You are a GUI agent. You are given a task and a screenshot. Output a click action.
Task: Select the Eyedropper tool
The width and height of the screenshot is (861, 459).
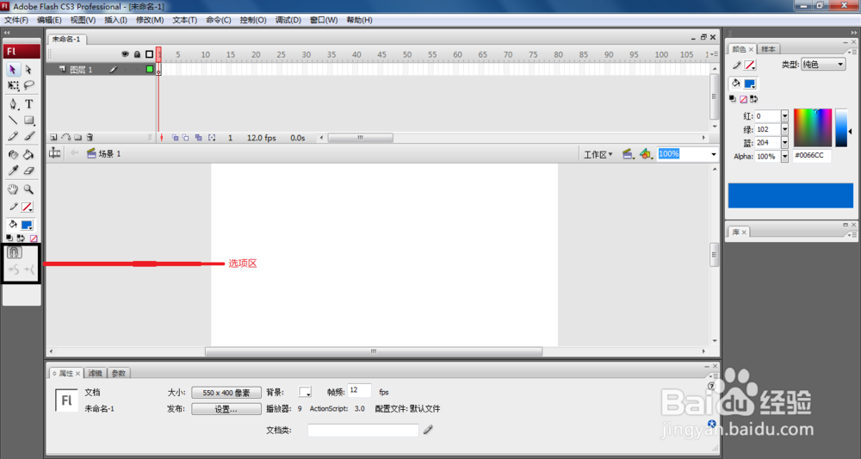tap(13, 171)
